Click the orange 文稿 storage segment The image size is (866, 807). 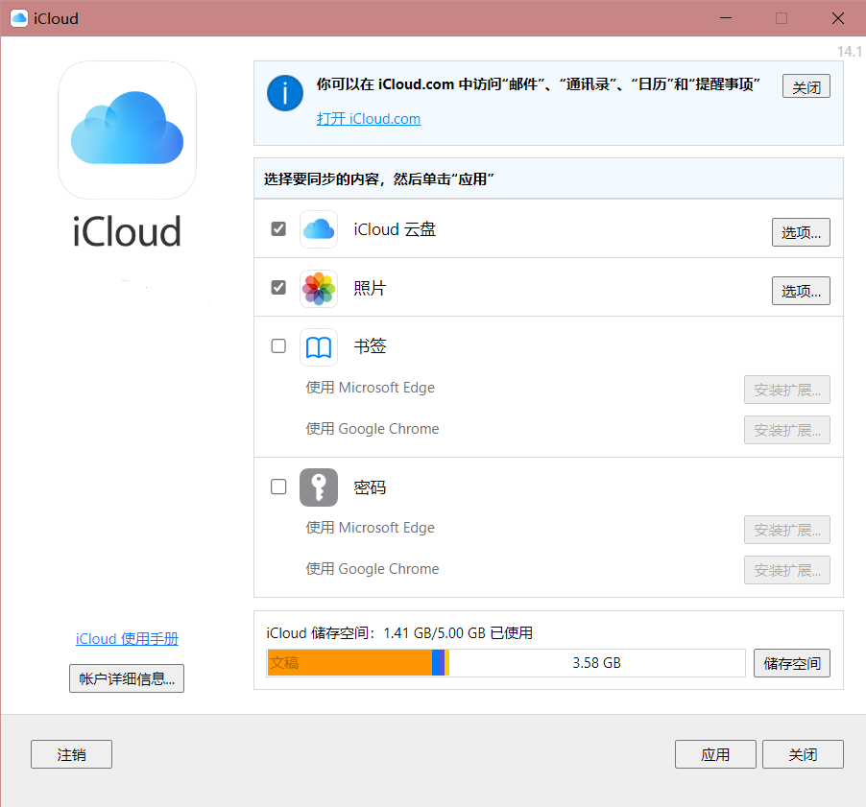coord(349,663)
